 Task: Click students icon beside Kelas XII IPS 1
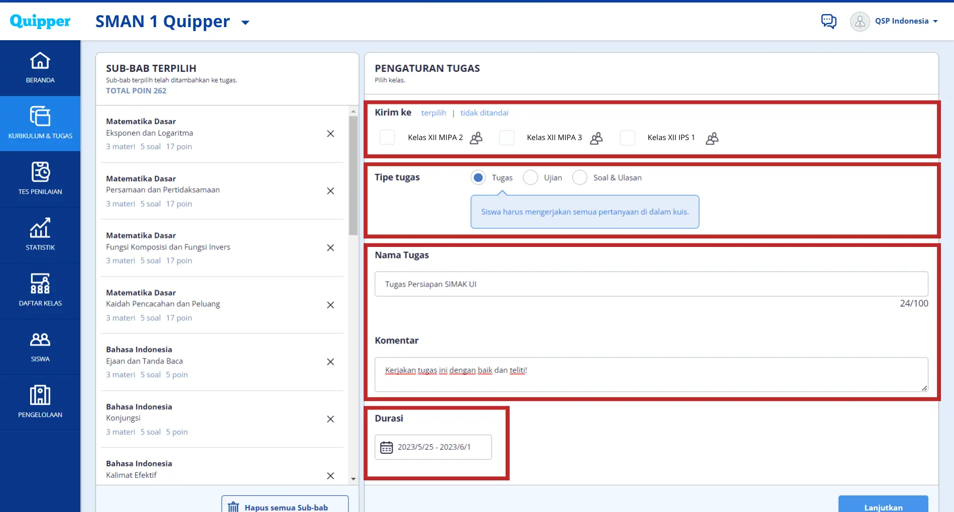[712, 138]
